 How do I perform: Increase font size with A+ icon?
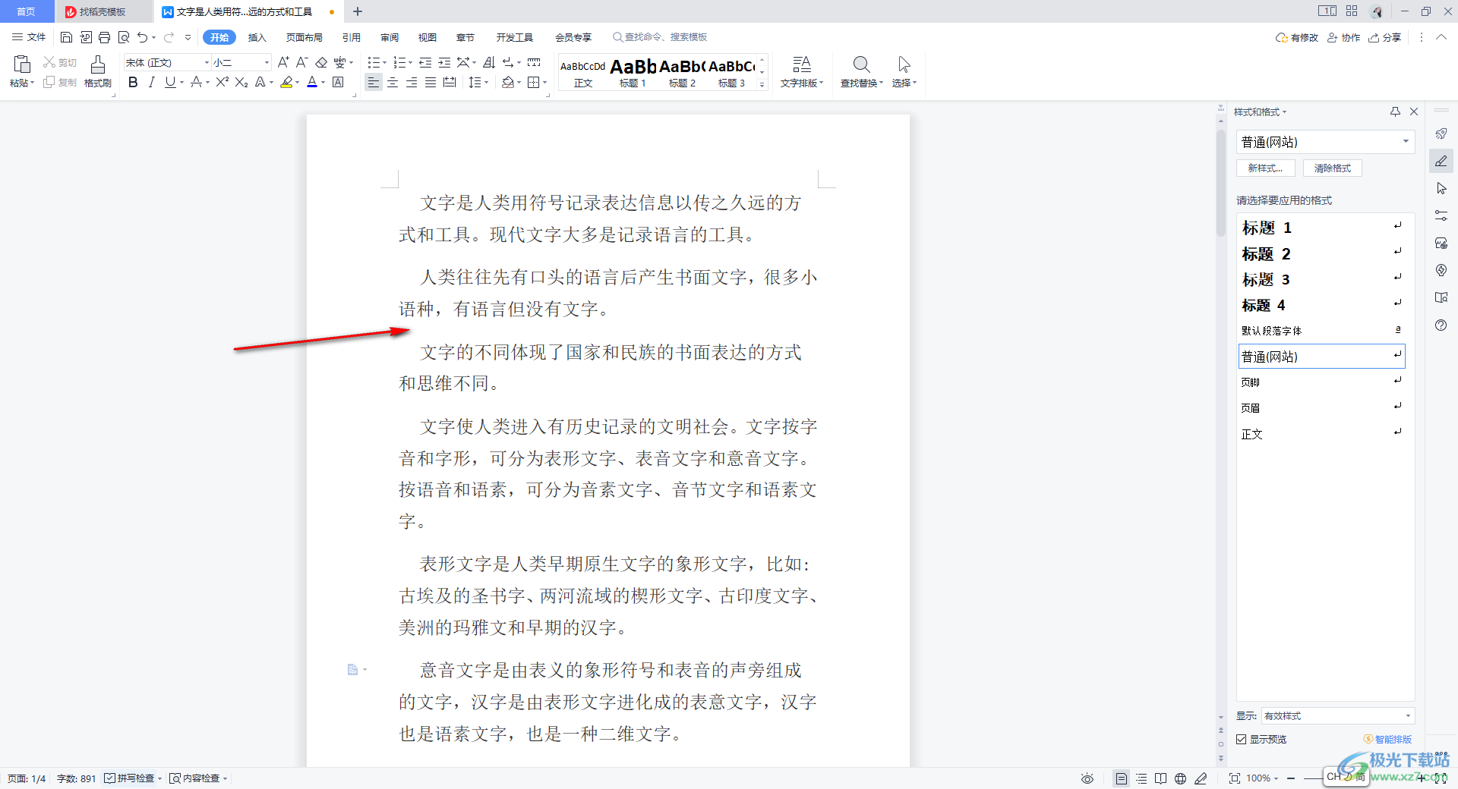(x=283, y=62)
